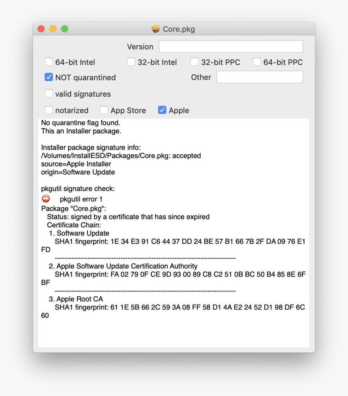This screenshot has width=348, height=396.
Task: Check the notarized option
Action: 48,110
